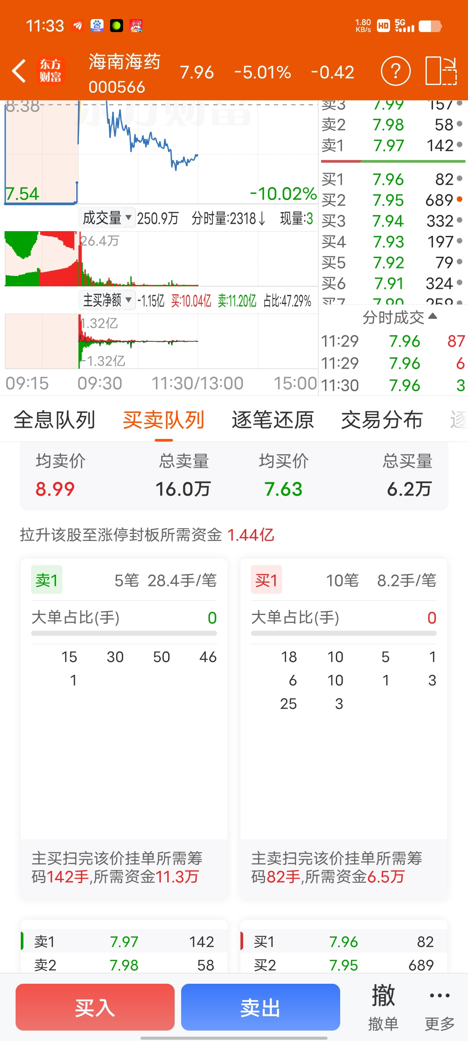Tap the split-screen layout icon

(x=441, y=71)
